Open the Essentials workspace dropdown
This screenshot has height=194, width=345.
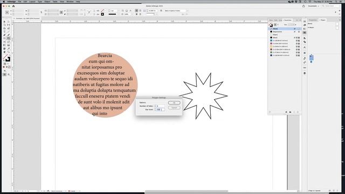[313, 6]
